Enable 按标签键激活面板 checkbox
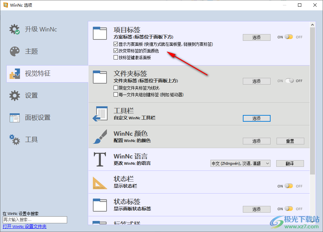 click(116, 57)
